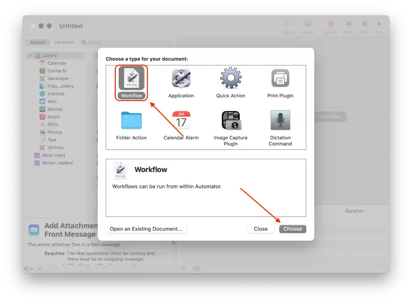Run the workflow with the Run button
The image size is (412, 303).
click(x=379, y=24)
